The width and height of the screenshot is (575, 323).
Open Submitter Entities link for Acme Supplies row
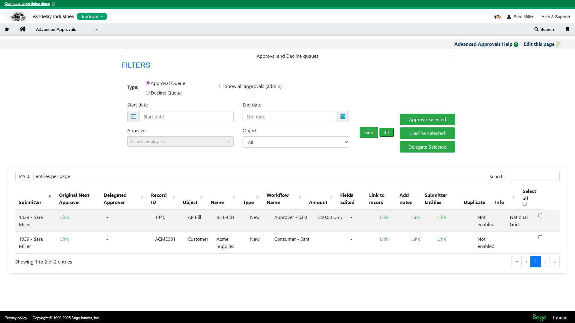tap(441, 239)
